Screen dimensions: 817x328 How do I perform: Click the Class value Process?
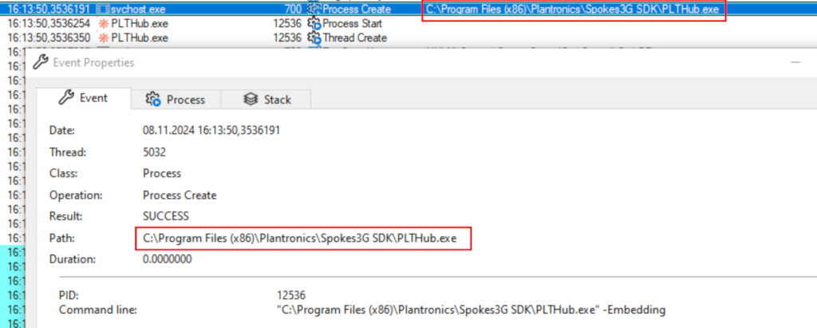[162, 173]
